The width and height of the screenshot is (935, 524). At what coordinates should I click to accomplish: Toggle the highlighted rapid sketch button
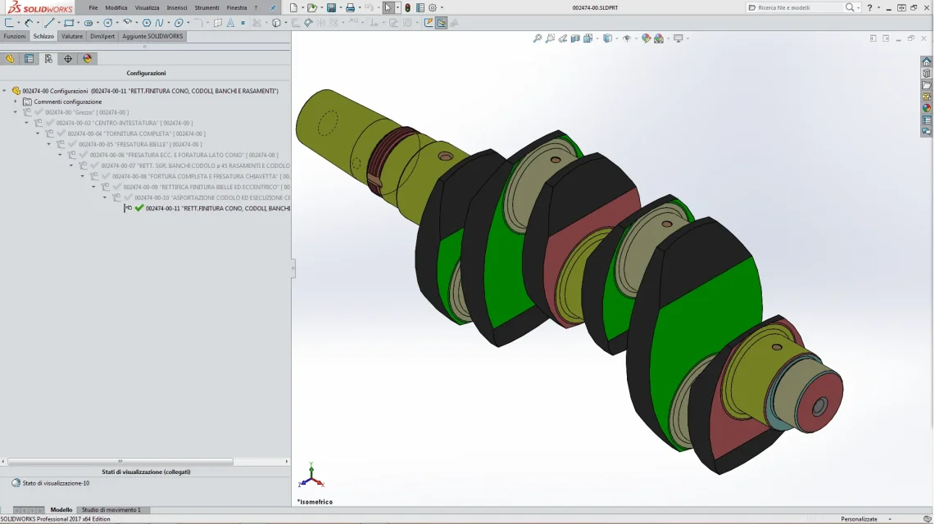441,23
